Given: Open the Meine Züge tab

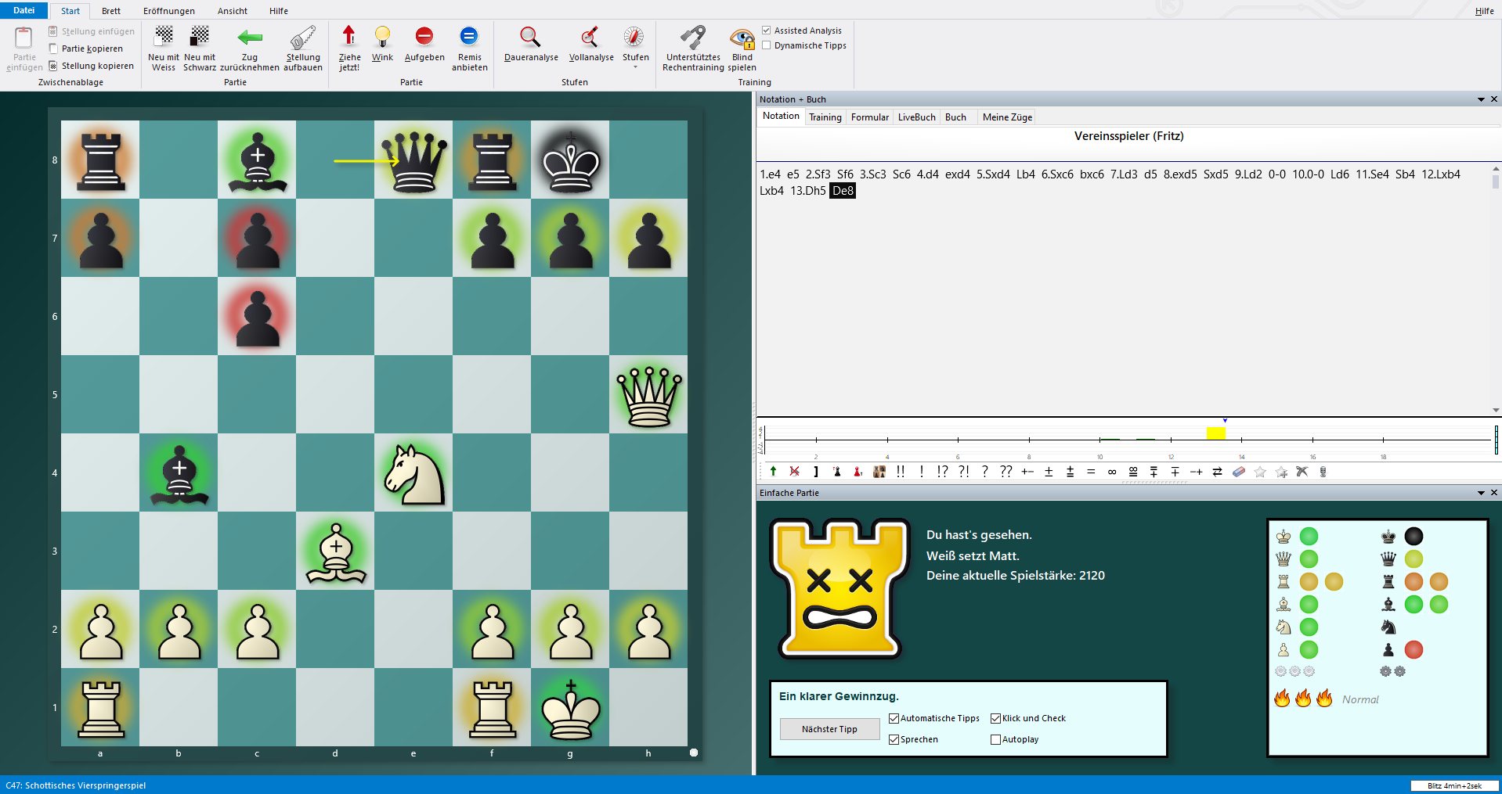Looking at the screenshot, I should click(x=1007, y=117).
